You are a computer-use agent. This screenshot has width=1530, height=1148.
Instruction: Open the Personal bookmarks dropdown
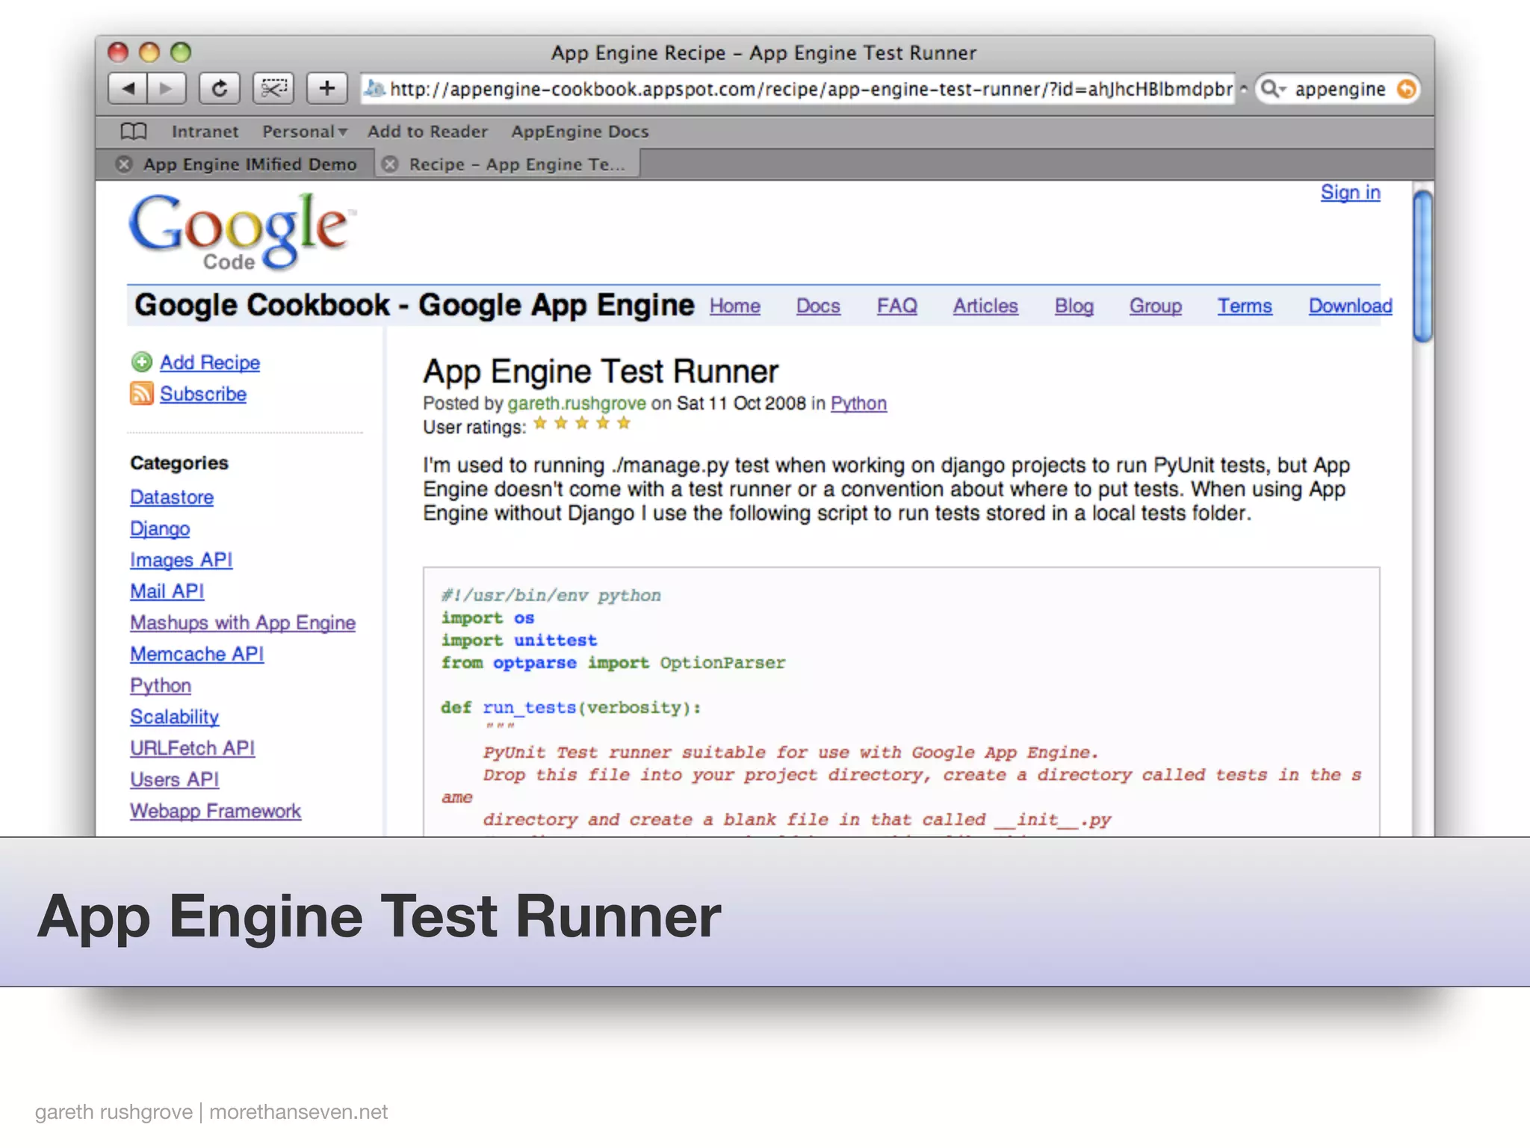click(x=304, y=132)
